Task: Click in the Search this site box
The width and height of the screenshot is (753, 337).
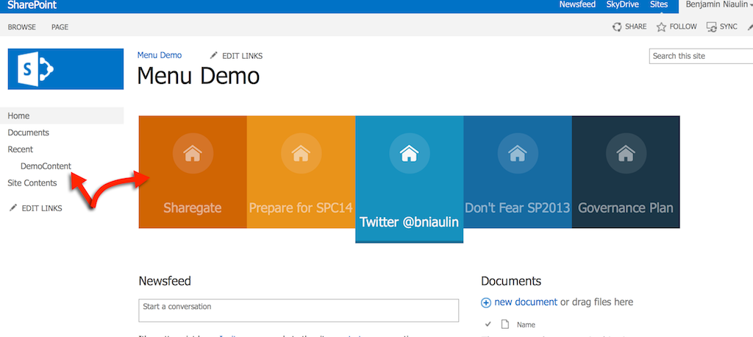Action: pyautogui.click(x=701, y=56)
